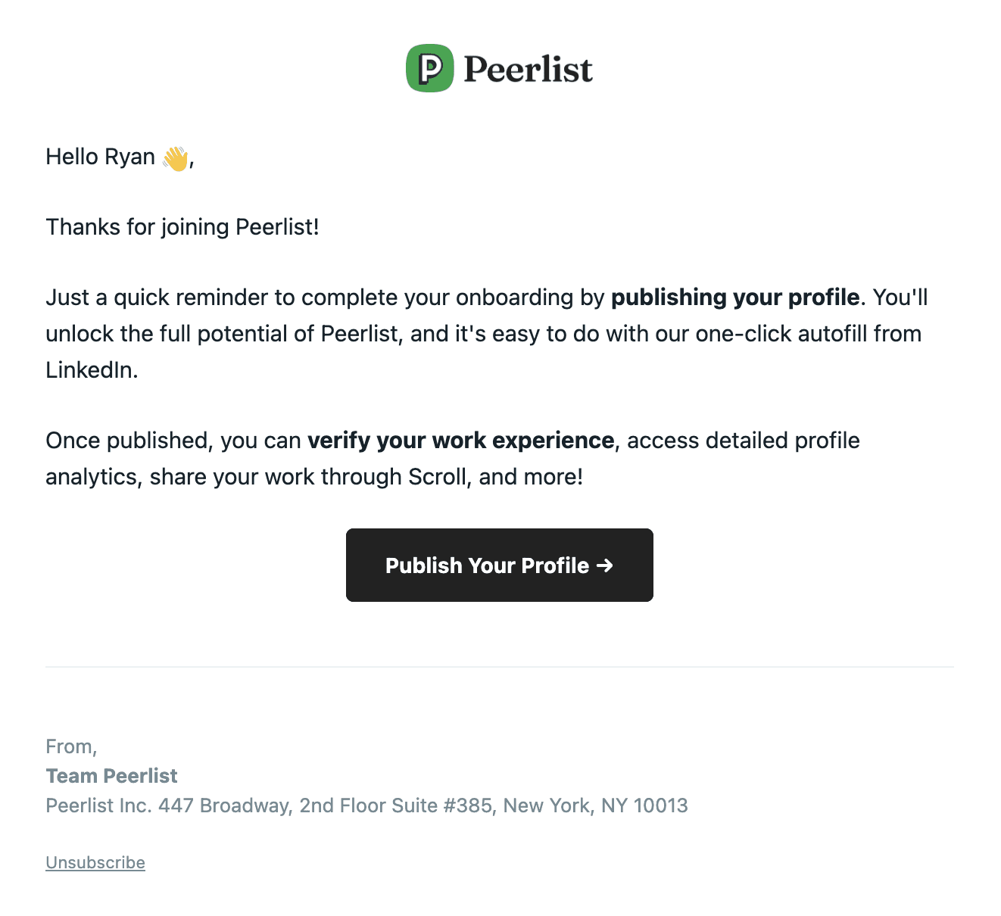Click the waving hand emoji

(x=175, y=158)
